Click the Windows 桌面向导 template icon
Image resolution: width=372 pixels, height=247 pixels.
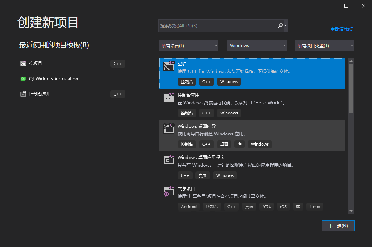(169, 128)
